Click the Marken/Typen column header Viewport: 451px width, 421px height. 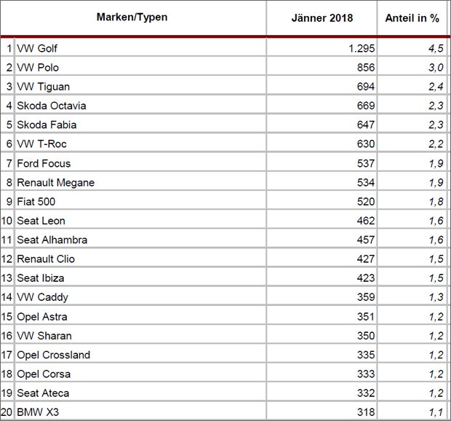point(133,17)
